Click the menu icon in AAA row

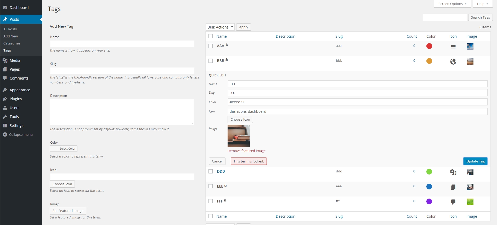(453, 47)
